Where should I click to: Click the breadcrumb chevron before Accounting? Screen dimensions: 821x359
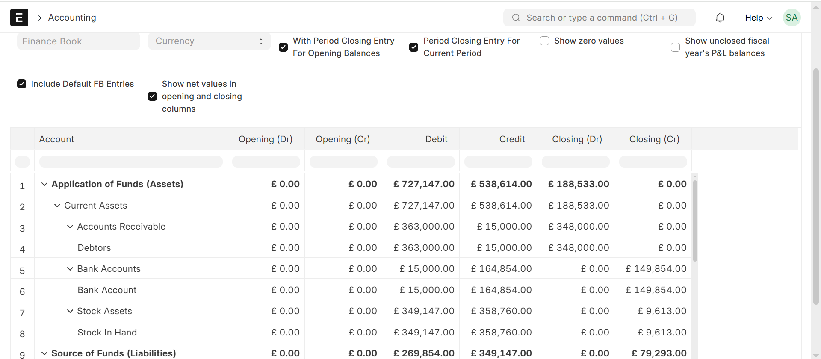[x=40, y=18]
